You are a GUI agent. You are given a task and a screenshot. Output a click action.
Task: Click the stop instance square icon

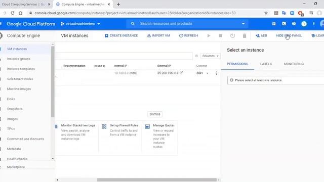tap(221, 36)
